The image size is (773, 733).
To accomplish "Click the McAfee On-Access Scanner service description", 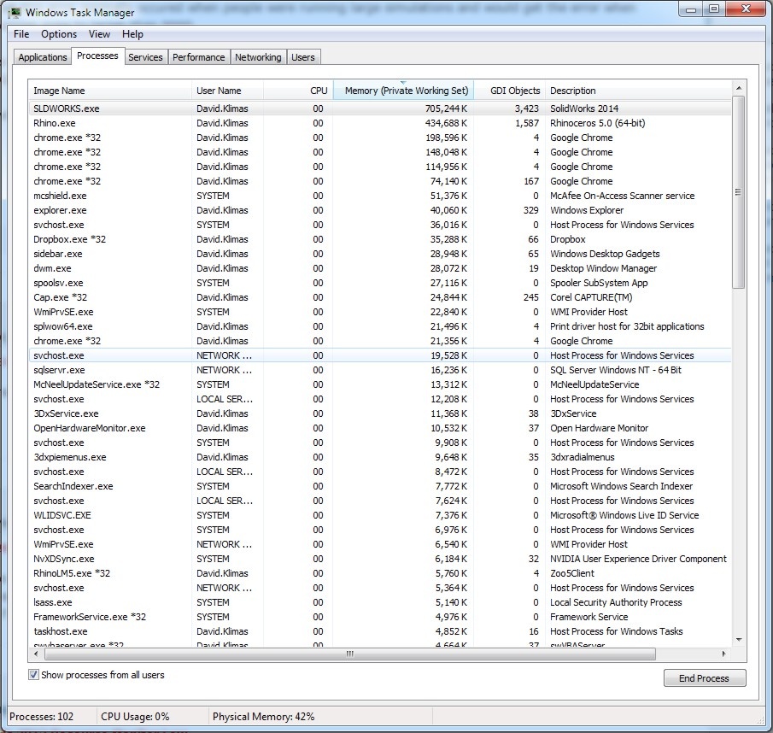I will tap(622, 196).
